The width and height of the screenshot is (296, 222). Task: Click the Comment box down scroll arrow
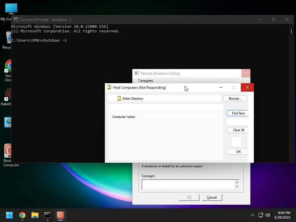[x=236, y=187]
